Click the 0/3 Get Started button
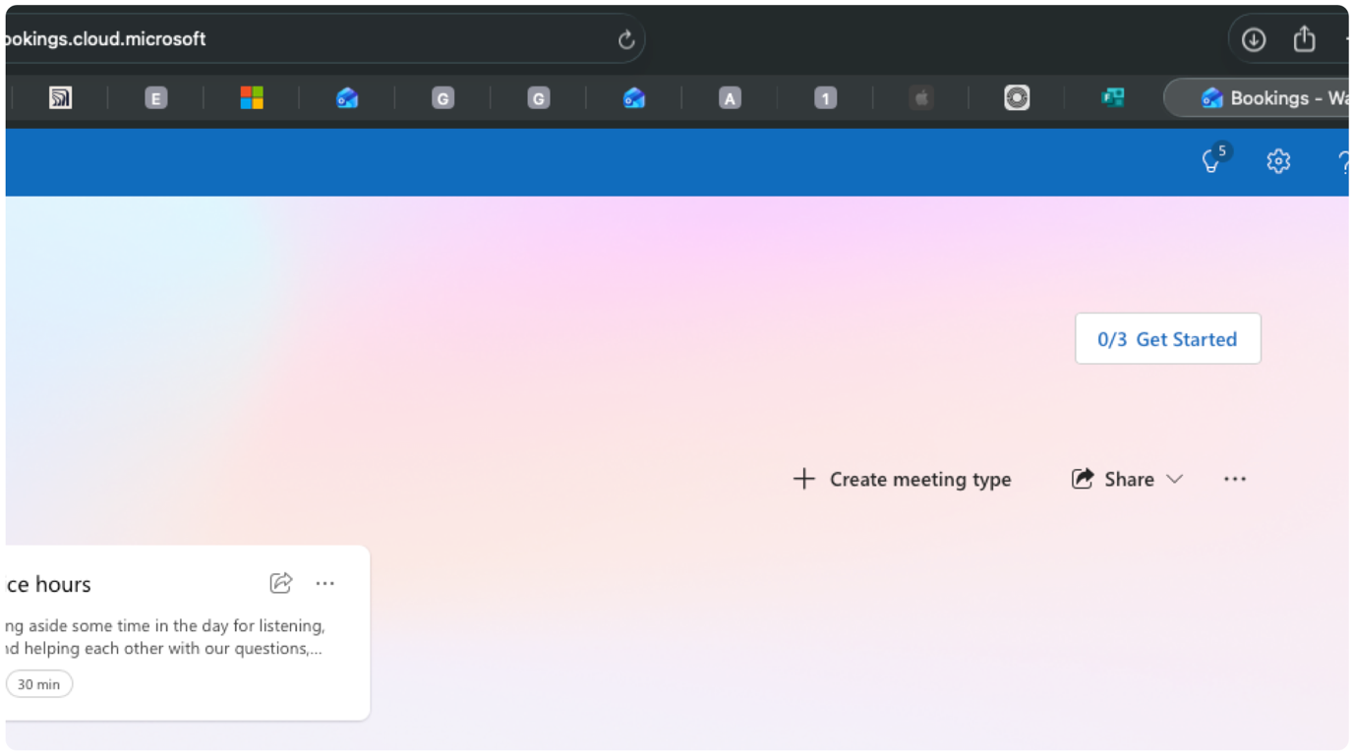The image size is (1354, 756). click(1167, 339)
